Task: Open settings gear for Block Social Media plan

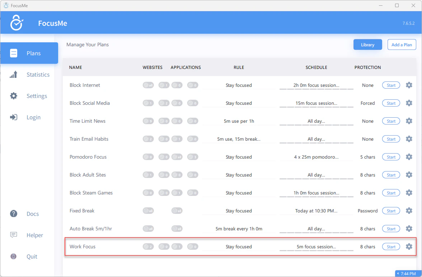Action: 409,103
